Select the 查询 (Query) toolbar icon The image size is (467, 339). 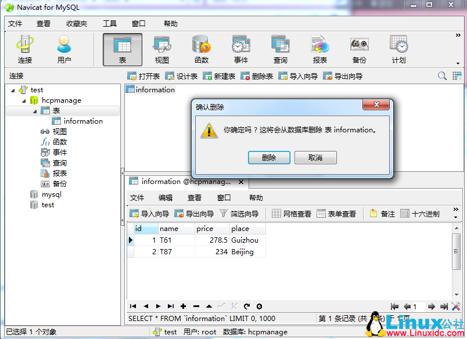pos(281,49)
